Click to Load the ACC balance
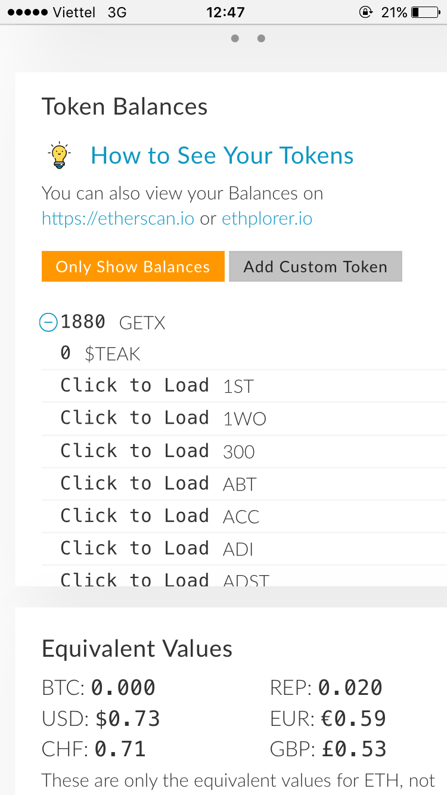The height and width of the screenshot is (795, 447). pos(135,516)
